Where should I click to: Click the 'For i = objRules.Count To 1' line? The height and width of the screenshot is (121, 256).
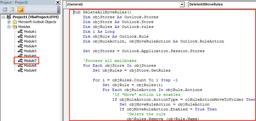coord(135,80)
